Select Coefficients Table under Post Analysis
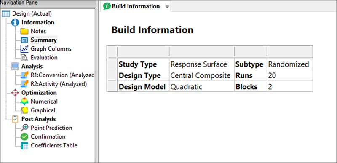The image size is (337, 163). pyautogui.click(x=54, y=146)
